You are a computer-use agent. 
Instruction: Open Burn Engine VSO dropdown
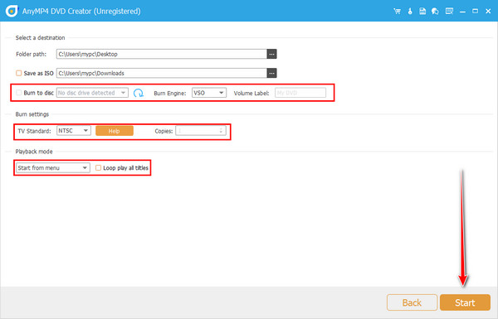click(x=209, y=93)
